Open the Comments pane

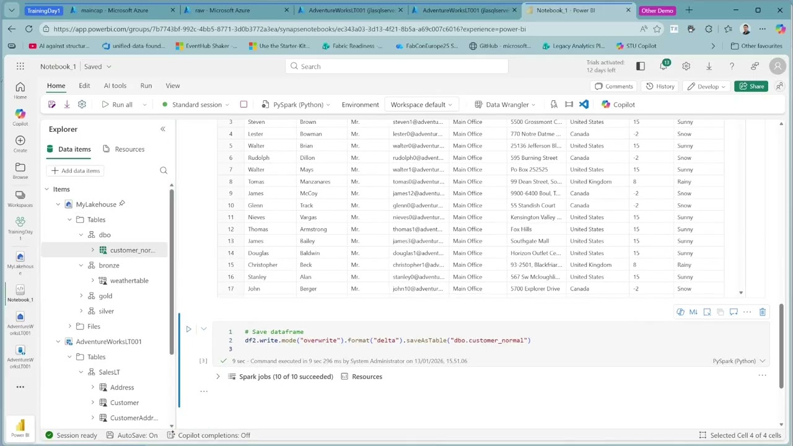tap(613, 86)
